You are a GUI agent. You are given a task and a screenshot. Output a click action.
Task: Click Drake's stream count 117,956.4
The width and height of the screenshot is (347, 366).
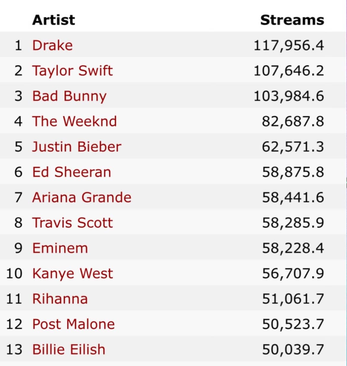click(x=289, y=45)
